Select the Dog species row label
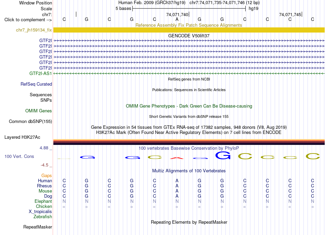The image size is (325, 235). (48, 196)
